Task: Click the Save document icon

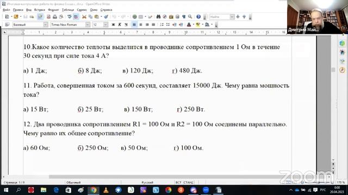Action: click(26, 17)
